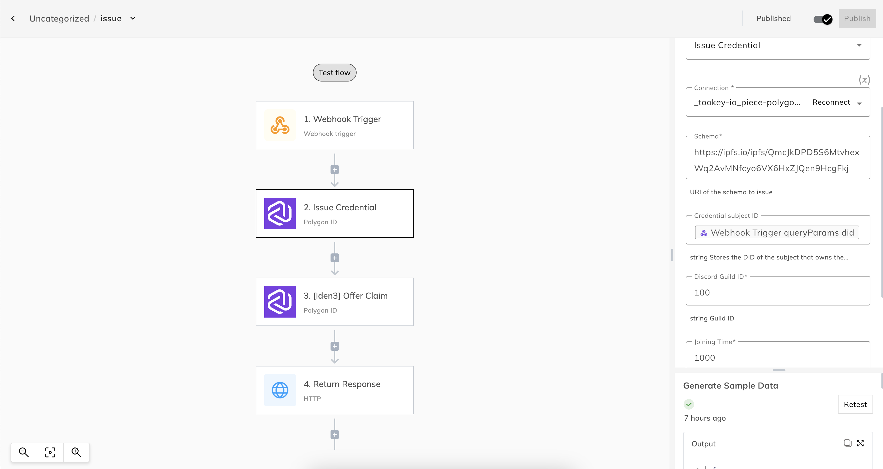
Task: Click the Discord Guild ID input field
Action: pyautogui.click(x=777, y=293)
